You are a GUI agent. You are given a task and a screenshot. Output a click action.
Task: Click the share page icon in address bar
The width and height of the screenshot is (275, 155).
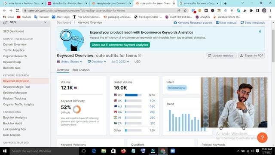click(x=179, y=10)
